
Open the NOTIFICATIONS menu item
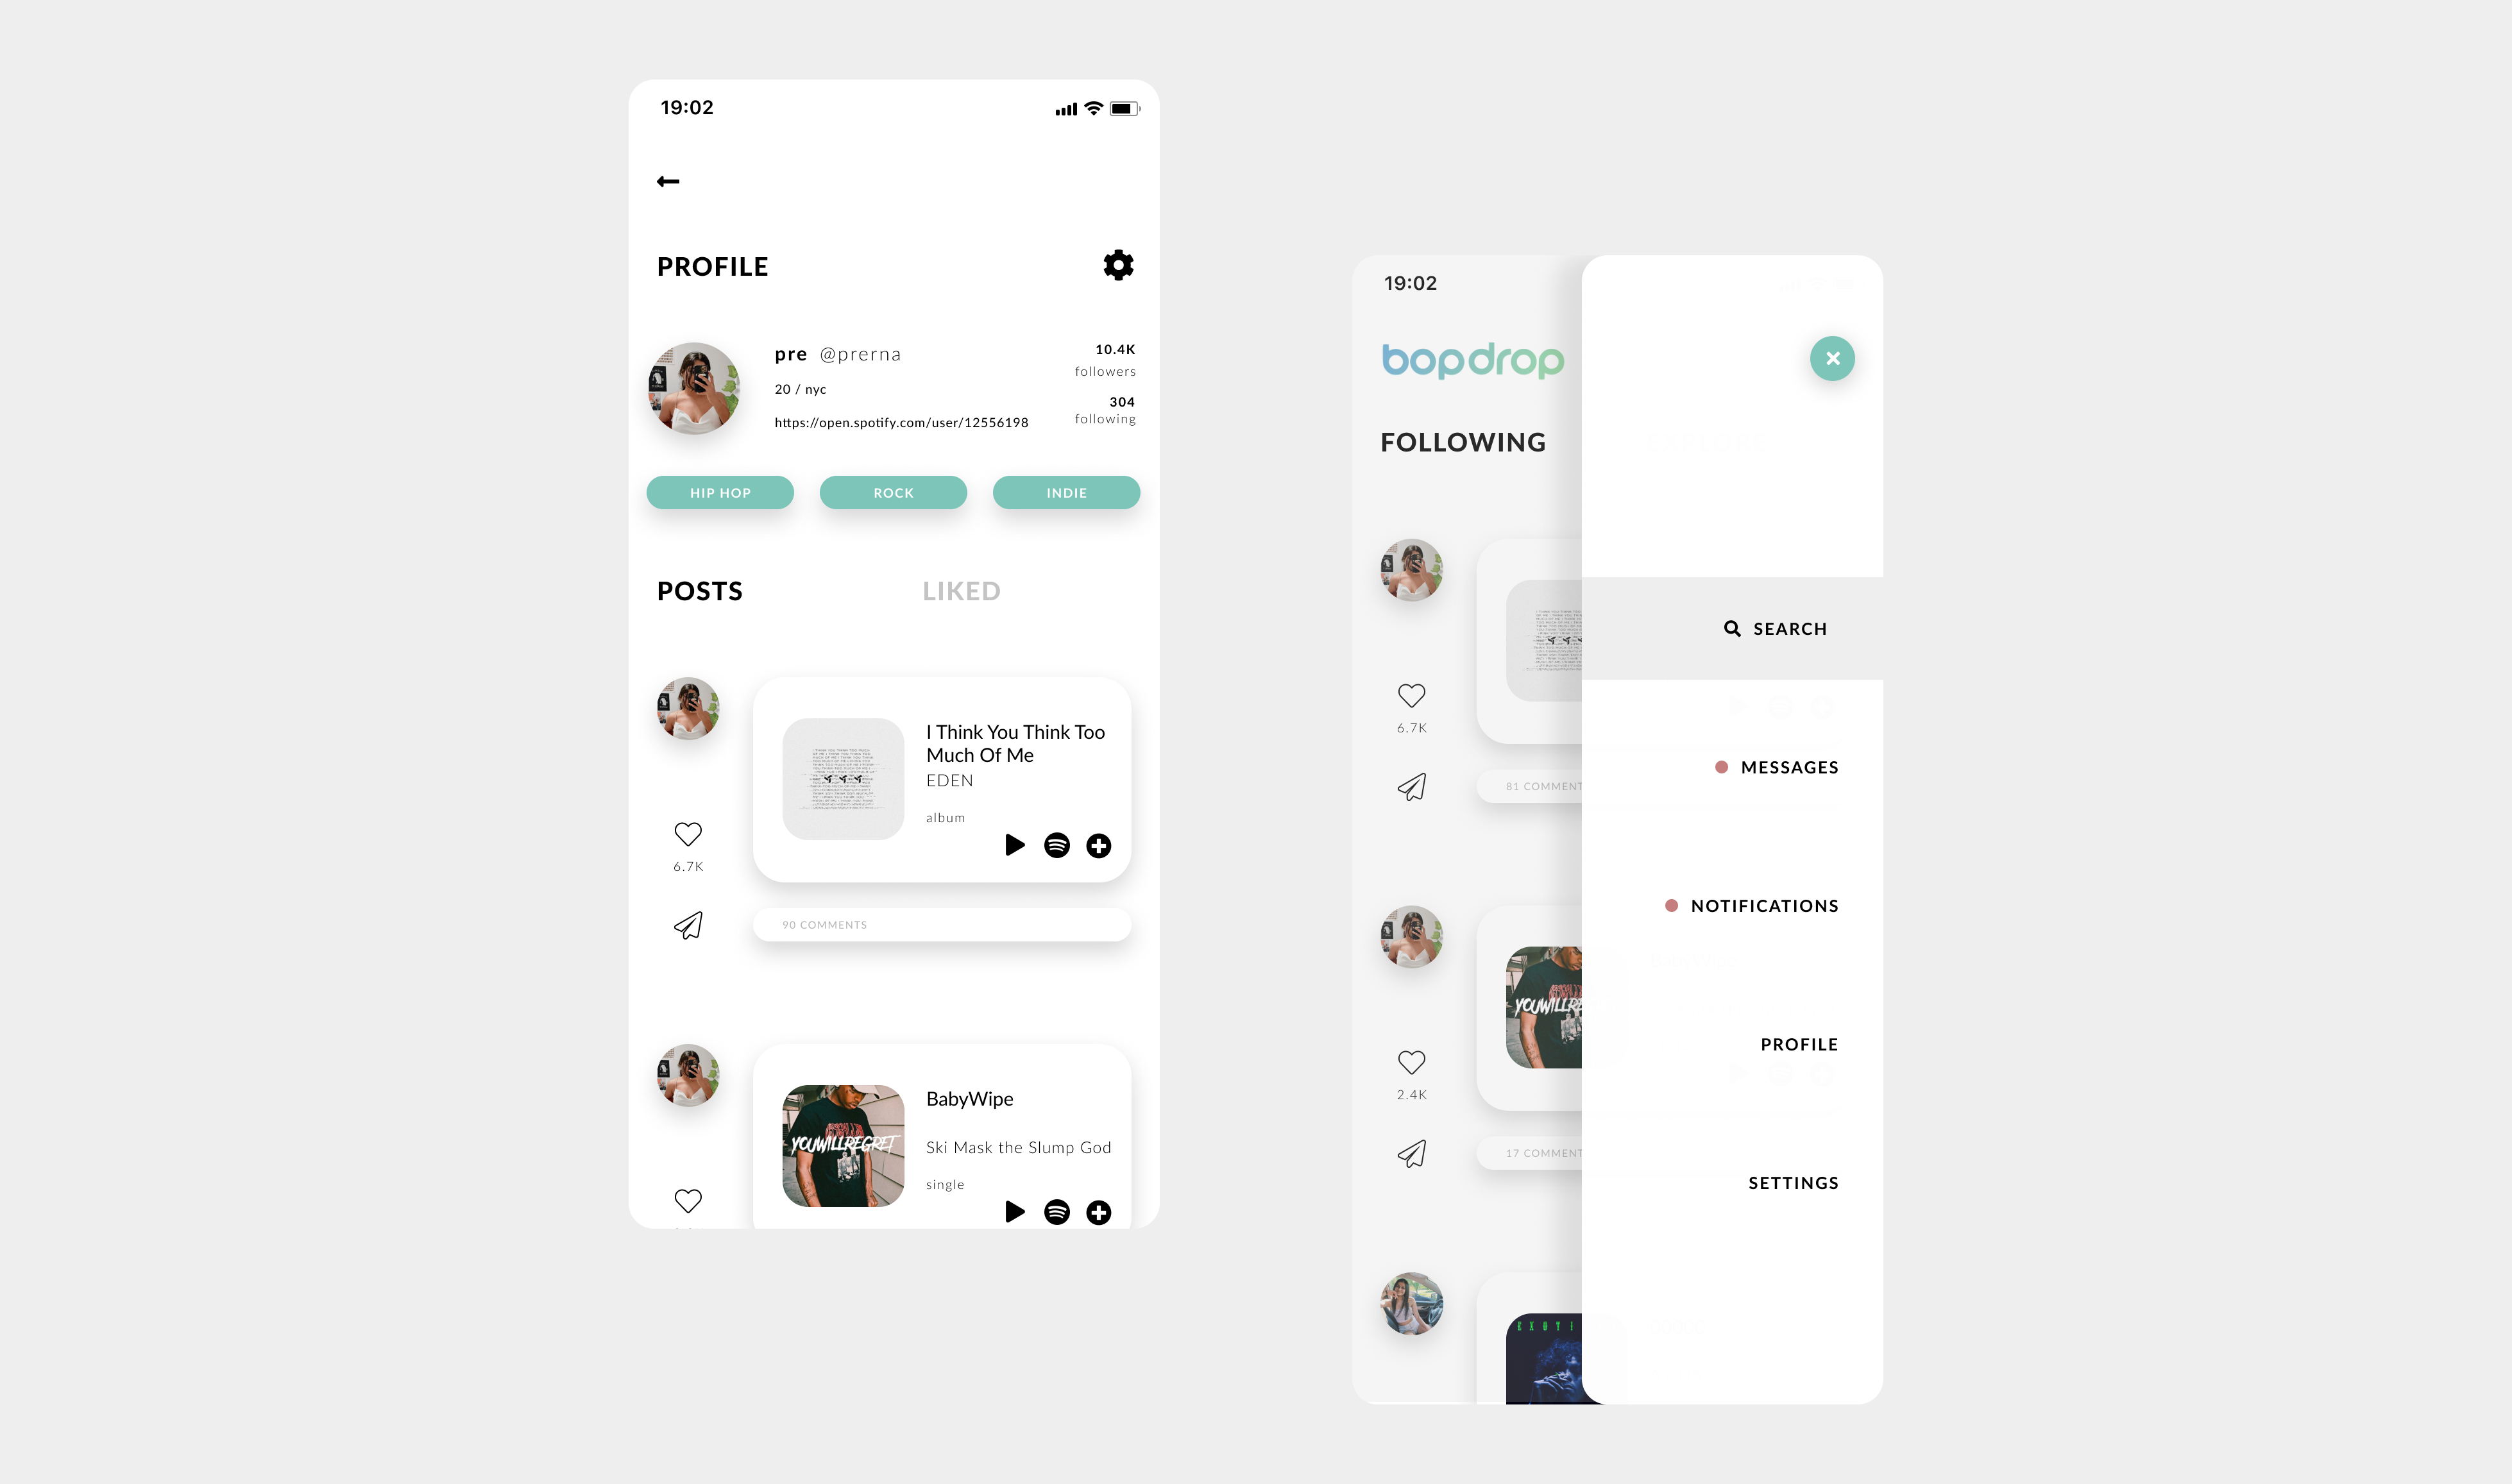tap(1763, 904)
